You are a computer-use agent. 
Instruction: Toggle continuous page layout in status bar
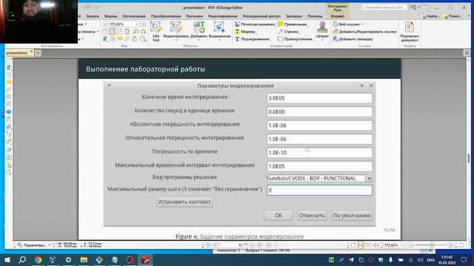point(361,245)
